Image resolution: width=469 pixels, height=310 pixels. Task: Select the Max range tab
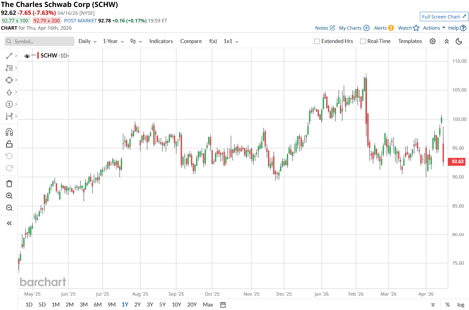pos(208,305)
